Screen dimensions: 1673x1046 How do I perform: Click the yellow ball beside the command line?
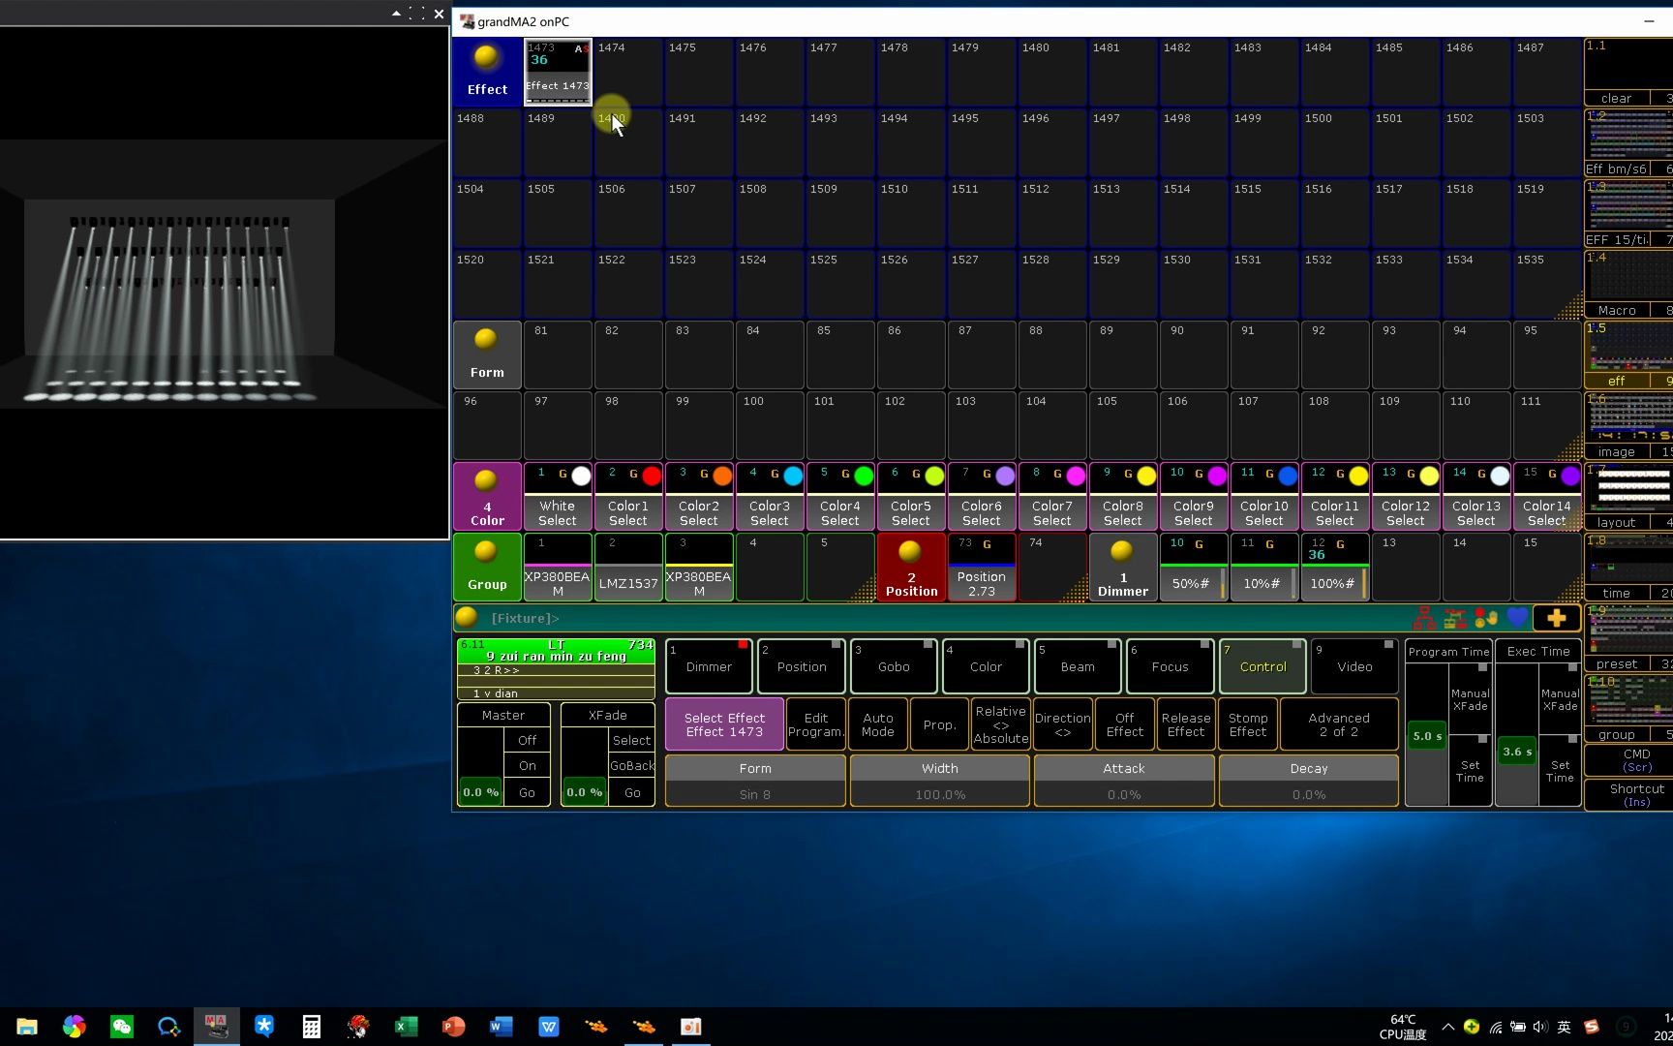point(467,617)
